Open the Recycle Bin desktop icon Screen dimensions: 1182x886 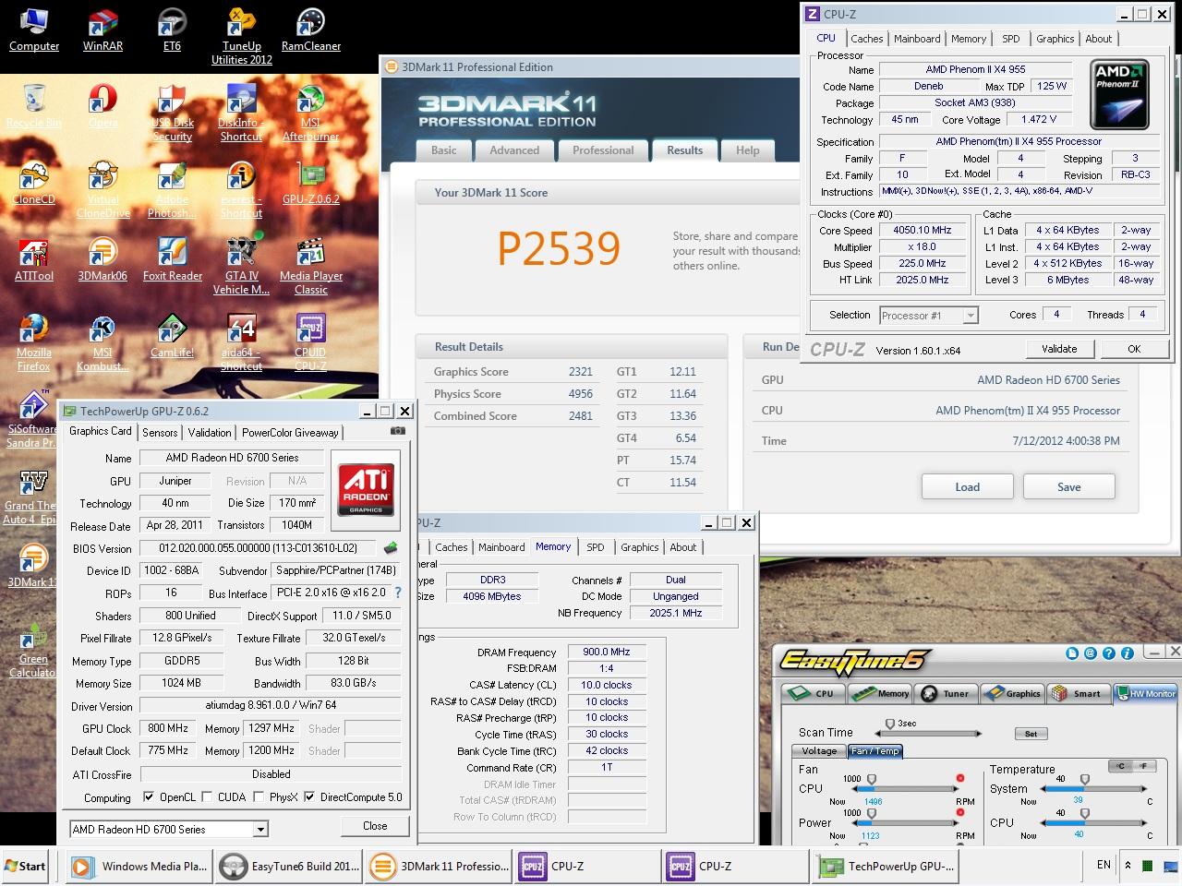pos(34,106)
